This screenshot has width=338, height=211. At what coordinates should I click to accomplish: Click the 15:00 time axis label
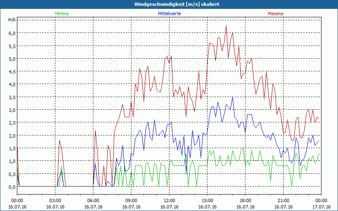click(207, 201)
